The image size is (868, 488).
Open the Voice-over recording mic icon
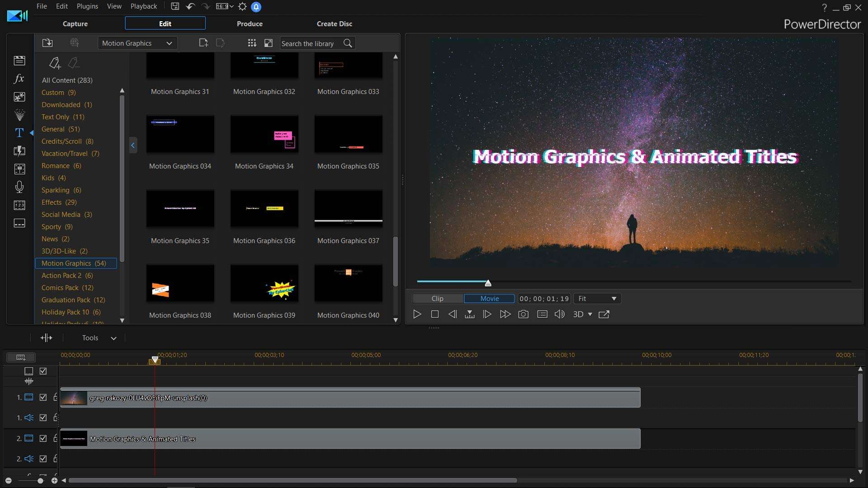pos(19,187)
